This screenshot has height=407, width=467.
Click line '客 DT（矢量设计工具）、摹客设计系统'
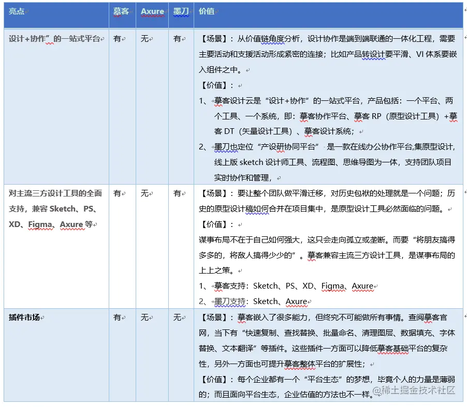point(284,131)
